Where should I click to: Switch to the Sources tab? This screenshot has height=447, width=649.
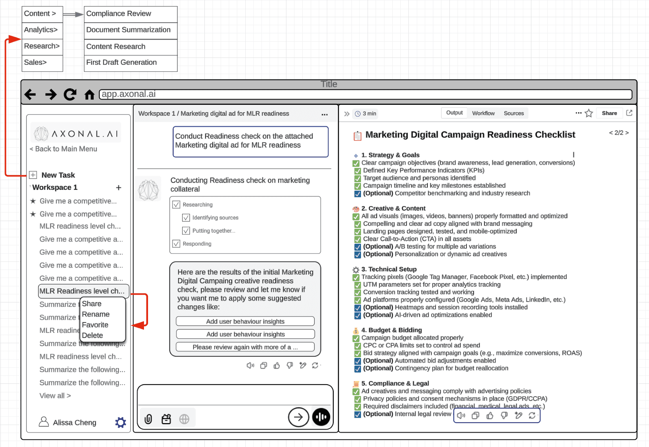(514, 113)
